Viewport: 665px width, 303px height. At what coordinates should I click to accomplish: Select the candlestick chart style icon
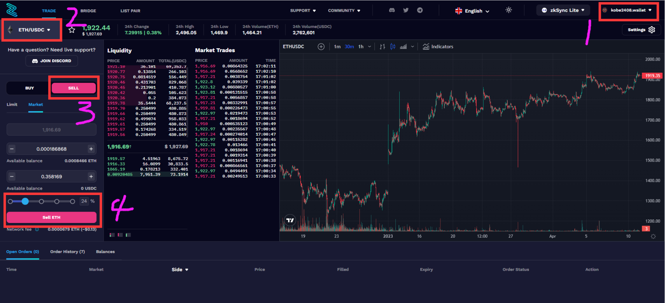[393, 47]
